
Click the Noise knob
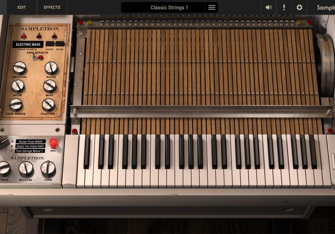click(51, 68)
